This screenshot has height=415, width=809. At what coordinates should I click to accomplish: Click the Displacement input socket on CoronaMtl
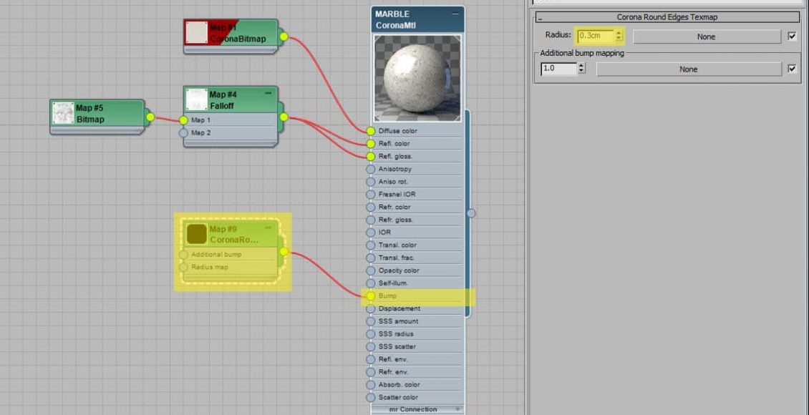point(370,308)
